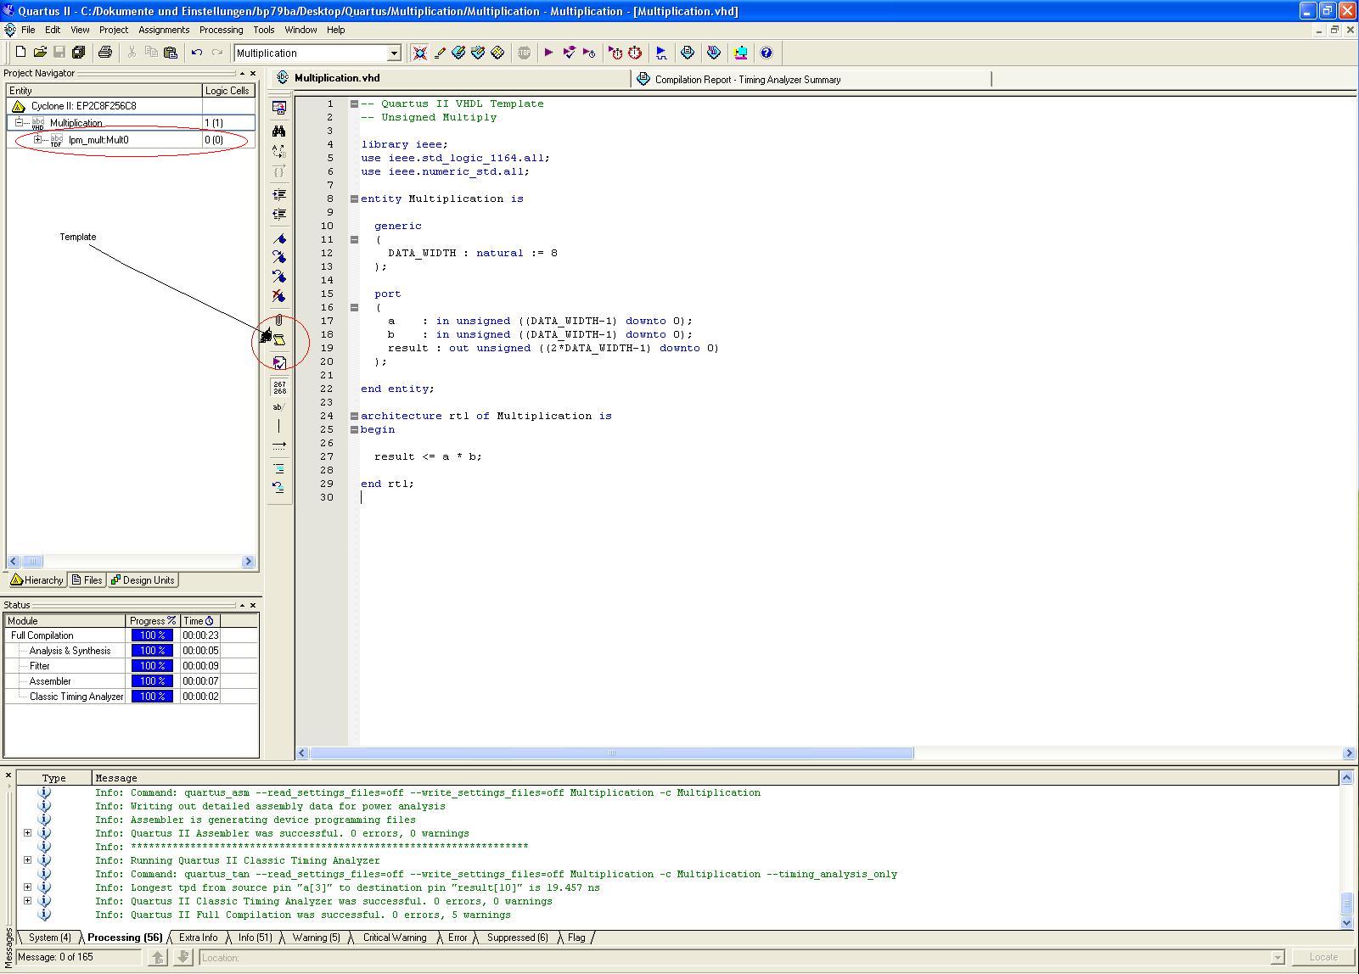The image size is (1359, 974).
Task: Show the Suppressed (6) message tab
Action: 518,938
